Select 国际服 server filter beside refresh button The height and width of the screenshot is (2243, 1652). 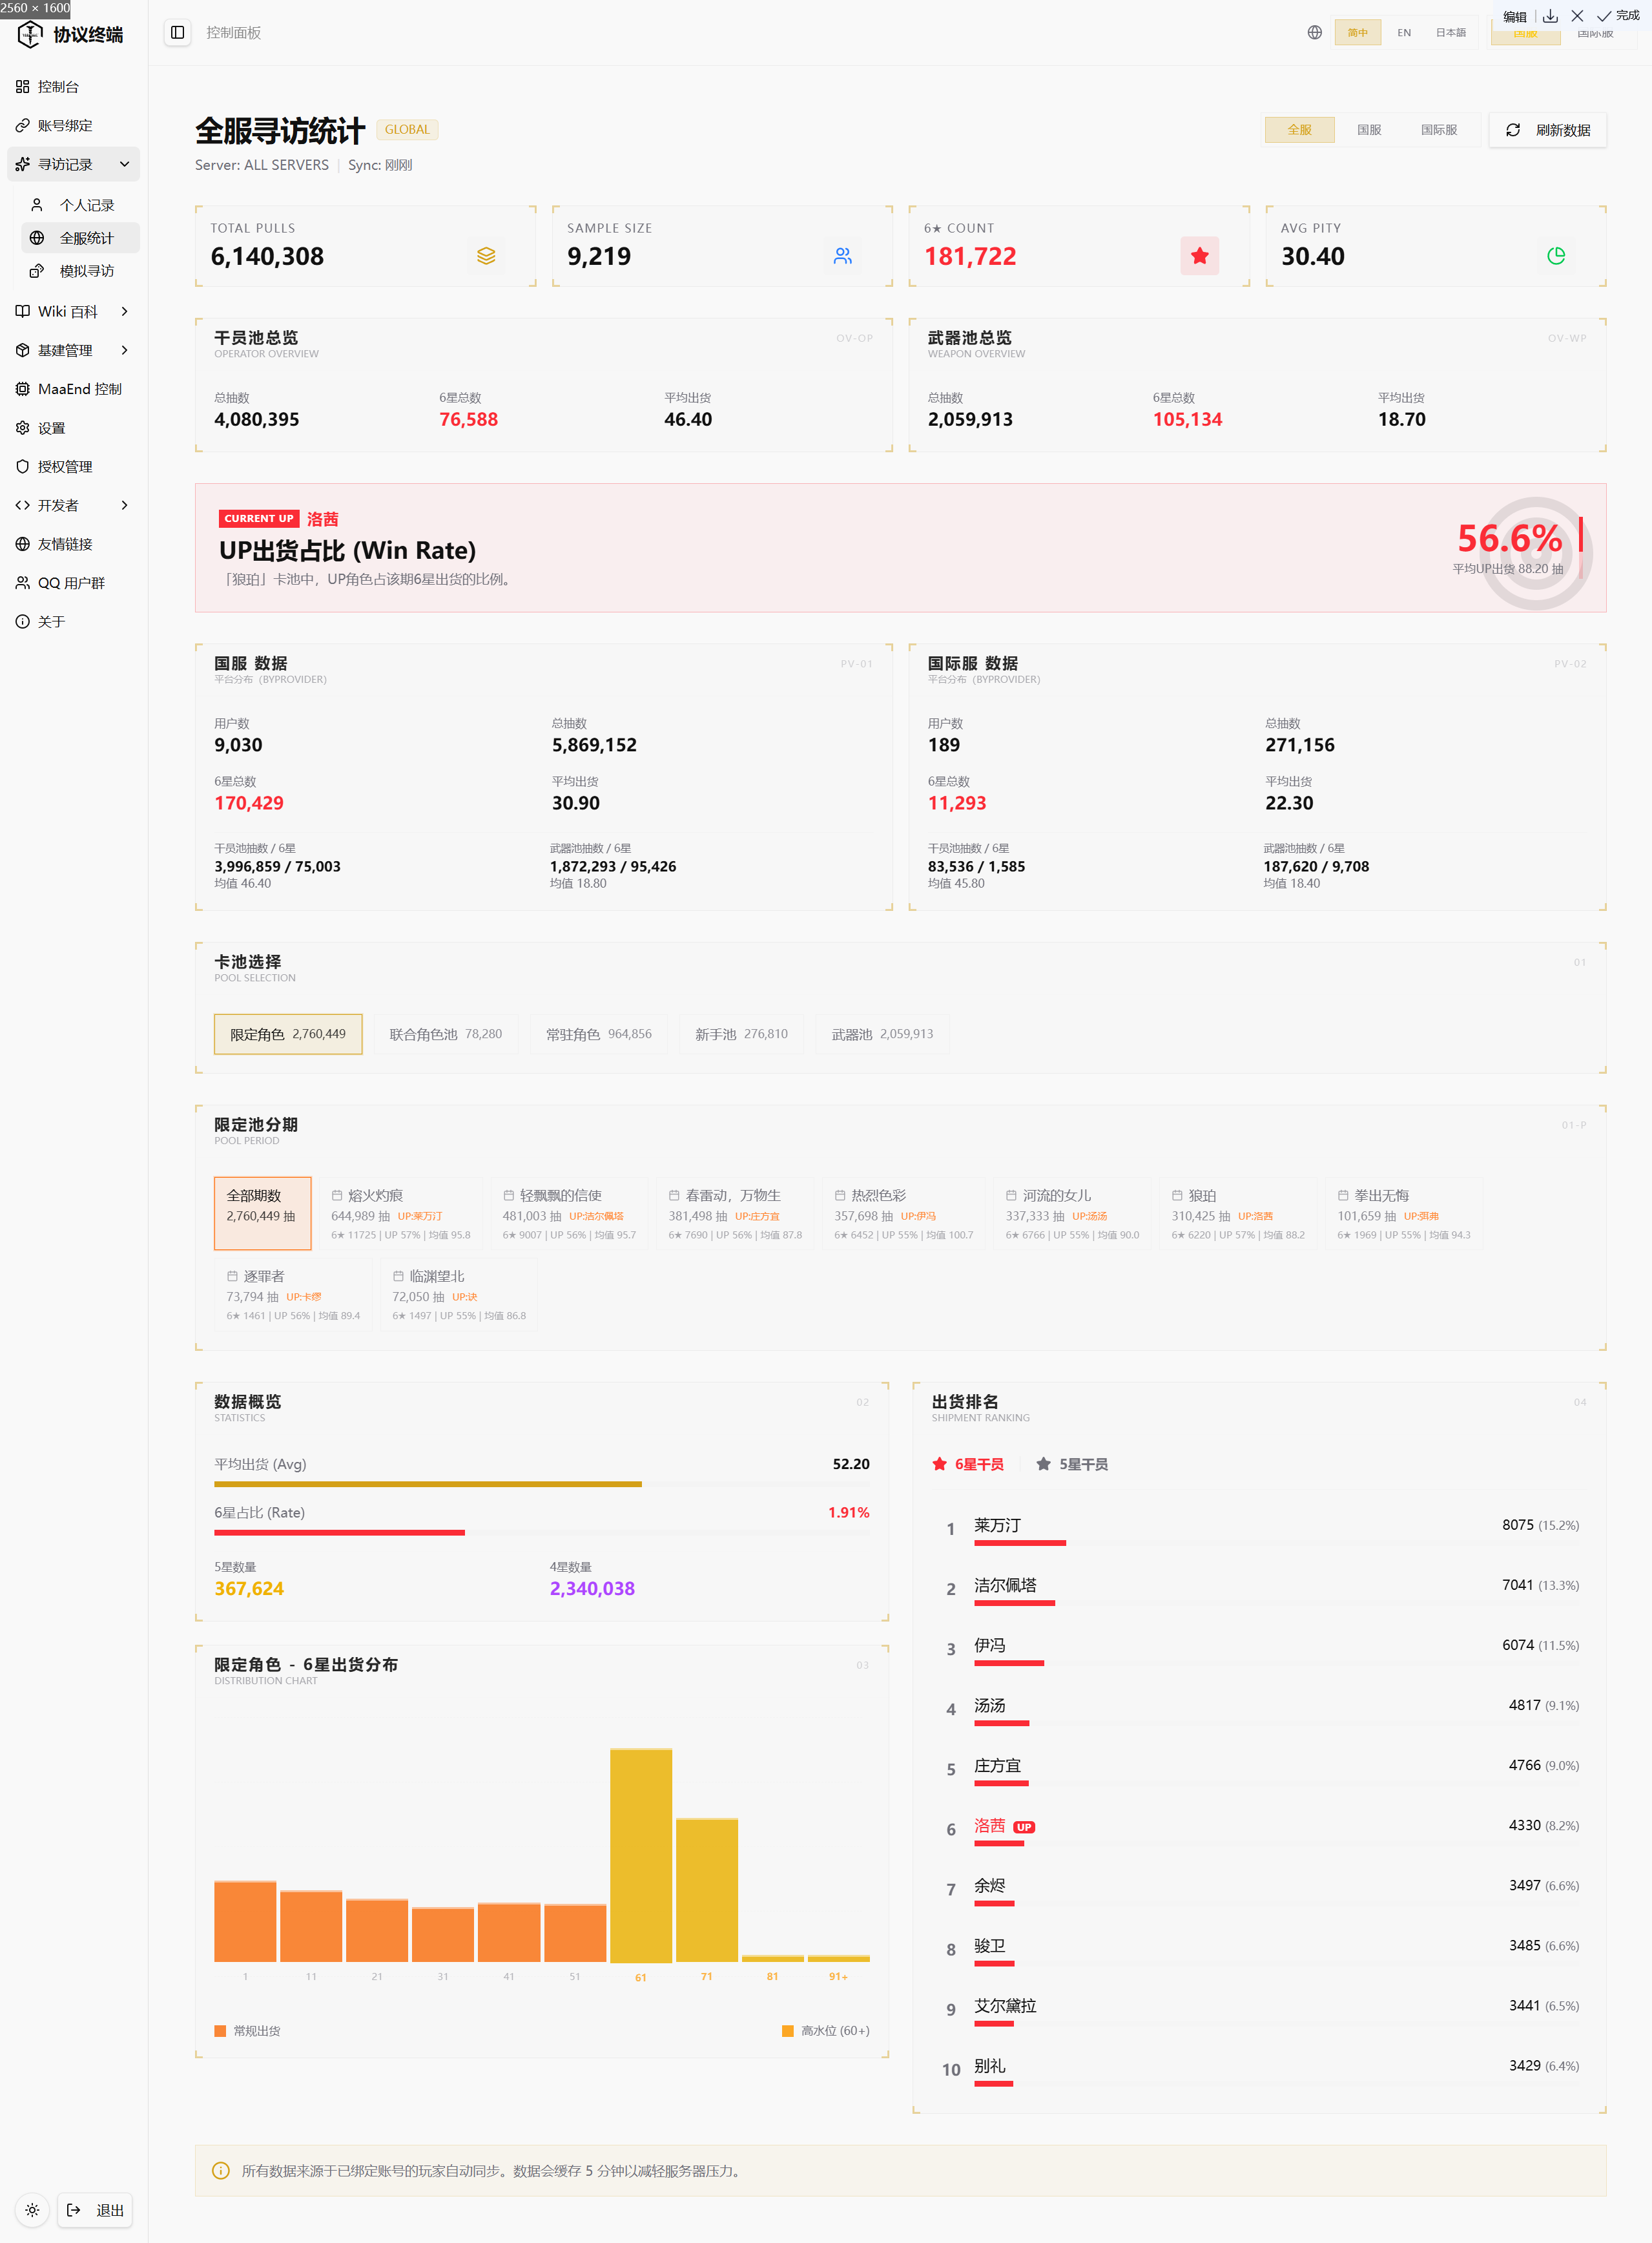(x=1439, y=130)
